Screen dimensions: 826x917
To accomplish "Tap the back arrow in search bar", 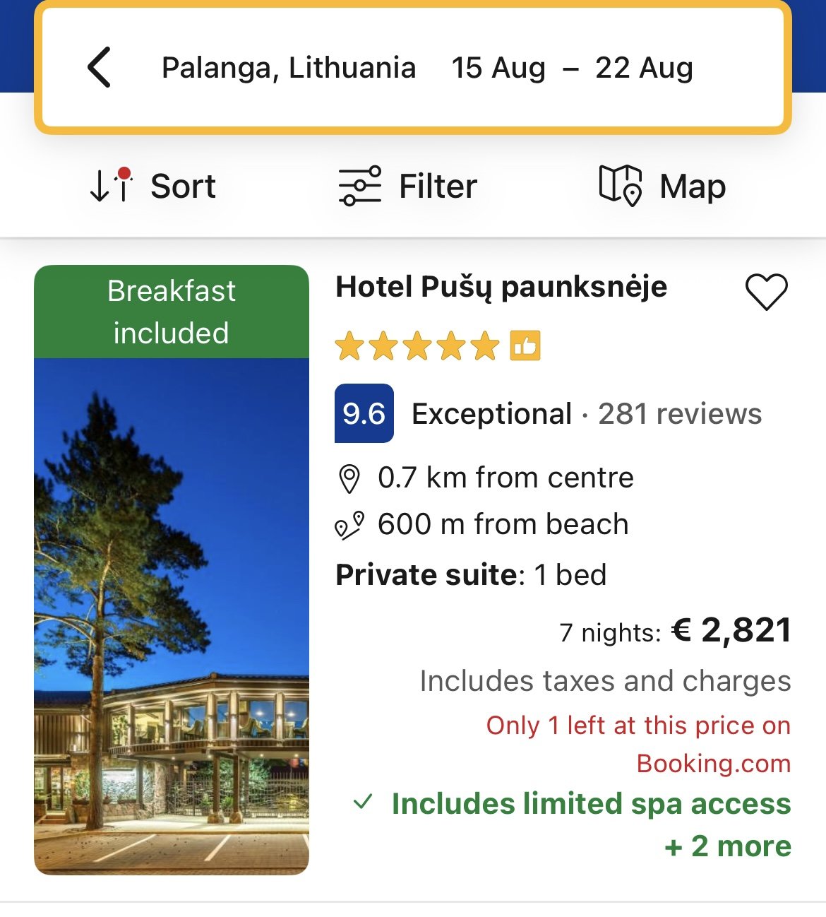I will point(100,68).
